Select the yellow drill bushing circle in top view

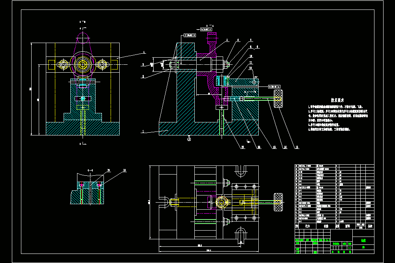(222, 202)
